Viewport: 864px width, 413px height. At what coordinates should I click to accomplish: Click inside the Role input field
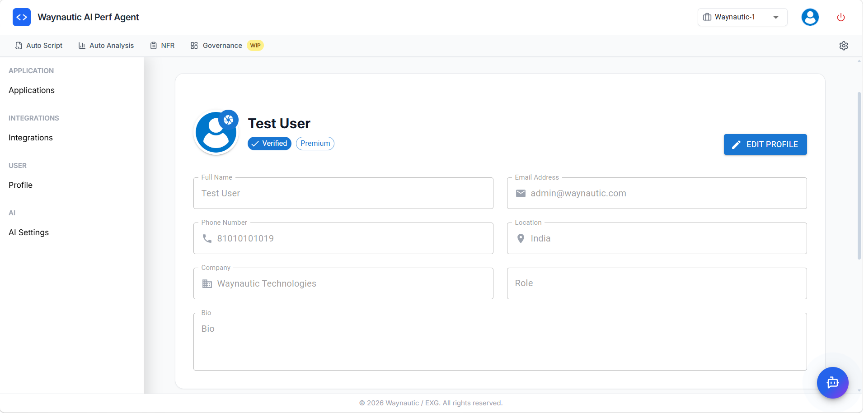[x=656, y=283]
